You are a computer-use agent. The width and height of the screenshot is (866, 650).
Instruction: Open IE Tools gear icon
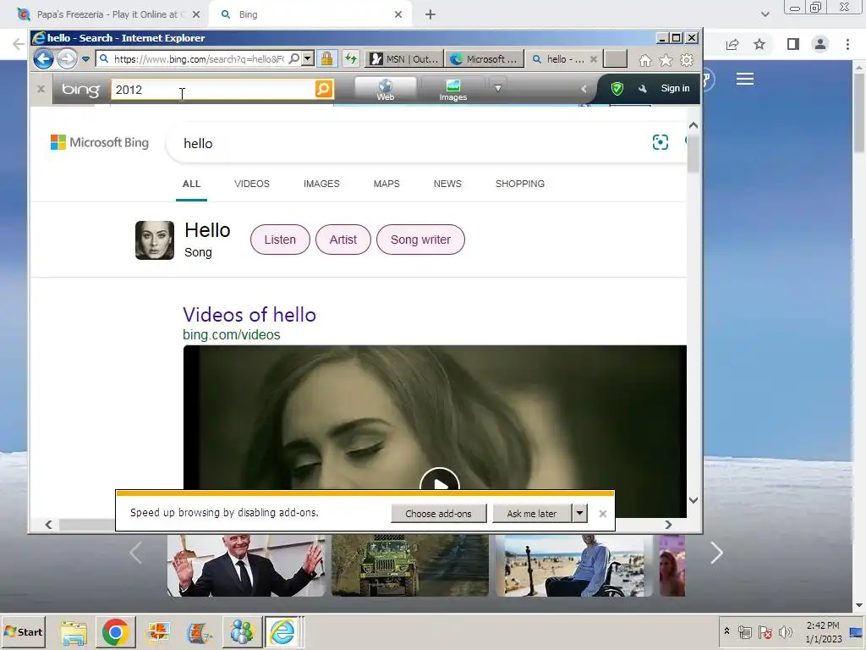(687, 60)
